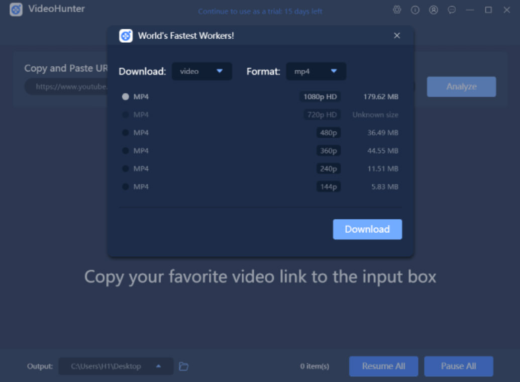Select the MP4 240p radio option
Viewport: 520px width, 382px height.
(126, 168)
